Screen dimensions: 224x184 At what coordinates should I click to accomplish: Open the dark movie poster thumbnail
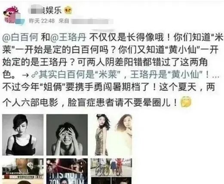pos(67,171)
